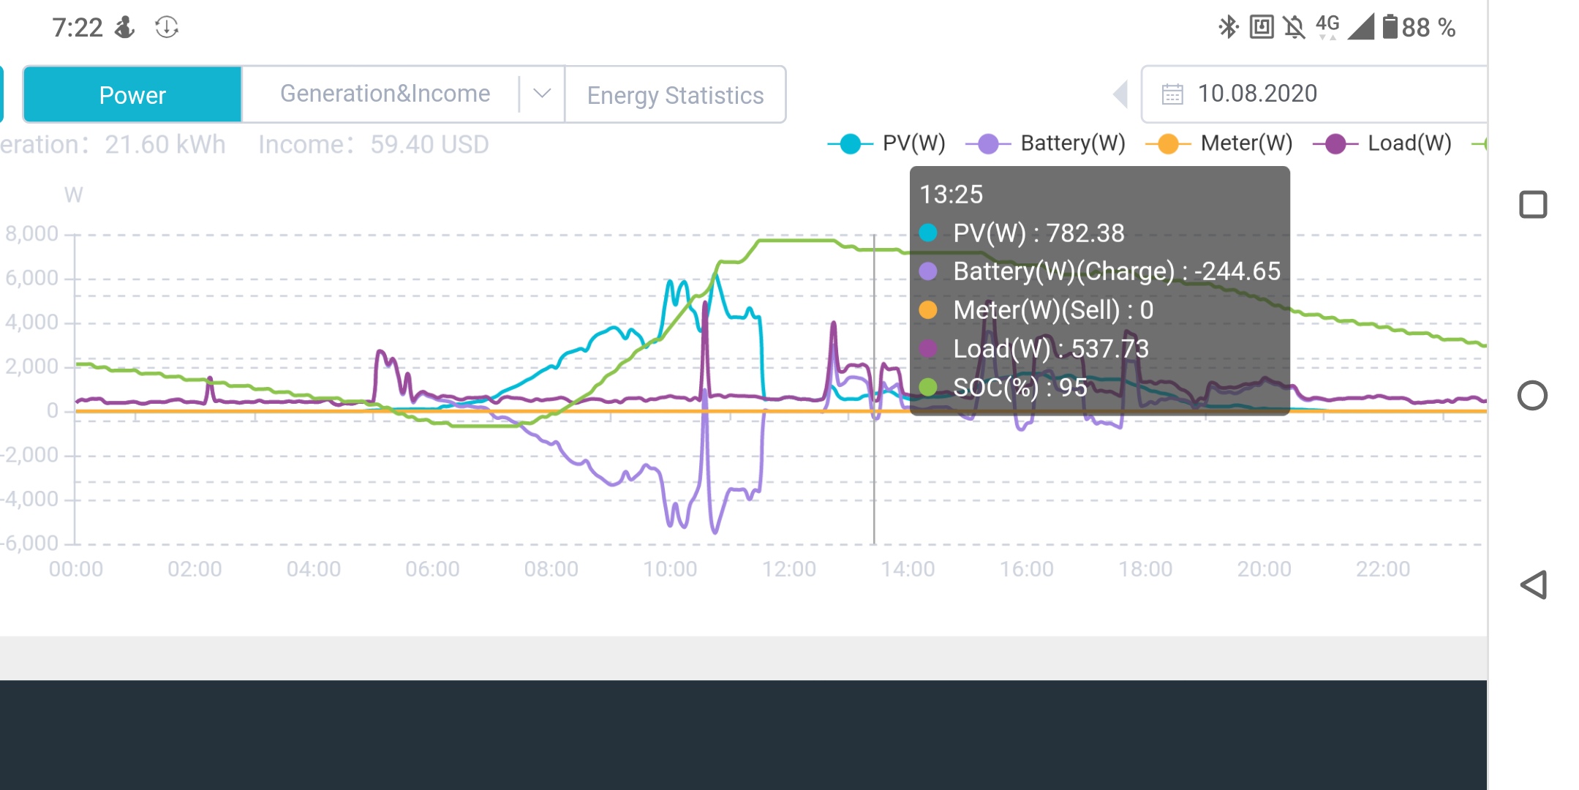Go to previous day with left arrow
Screen dimensions: 1579x790
pyautogui.click(x=1120, y=94)
